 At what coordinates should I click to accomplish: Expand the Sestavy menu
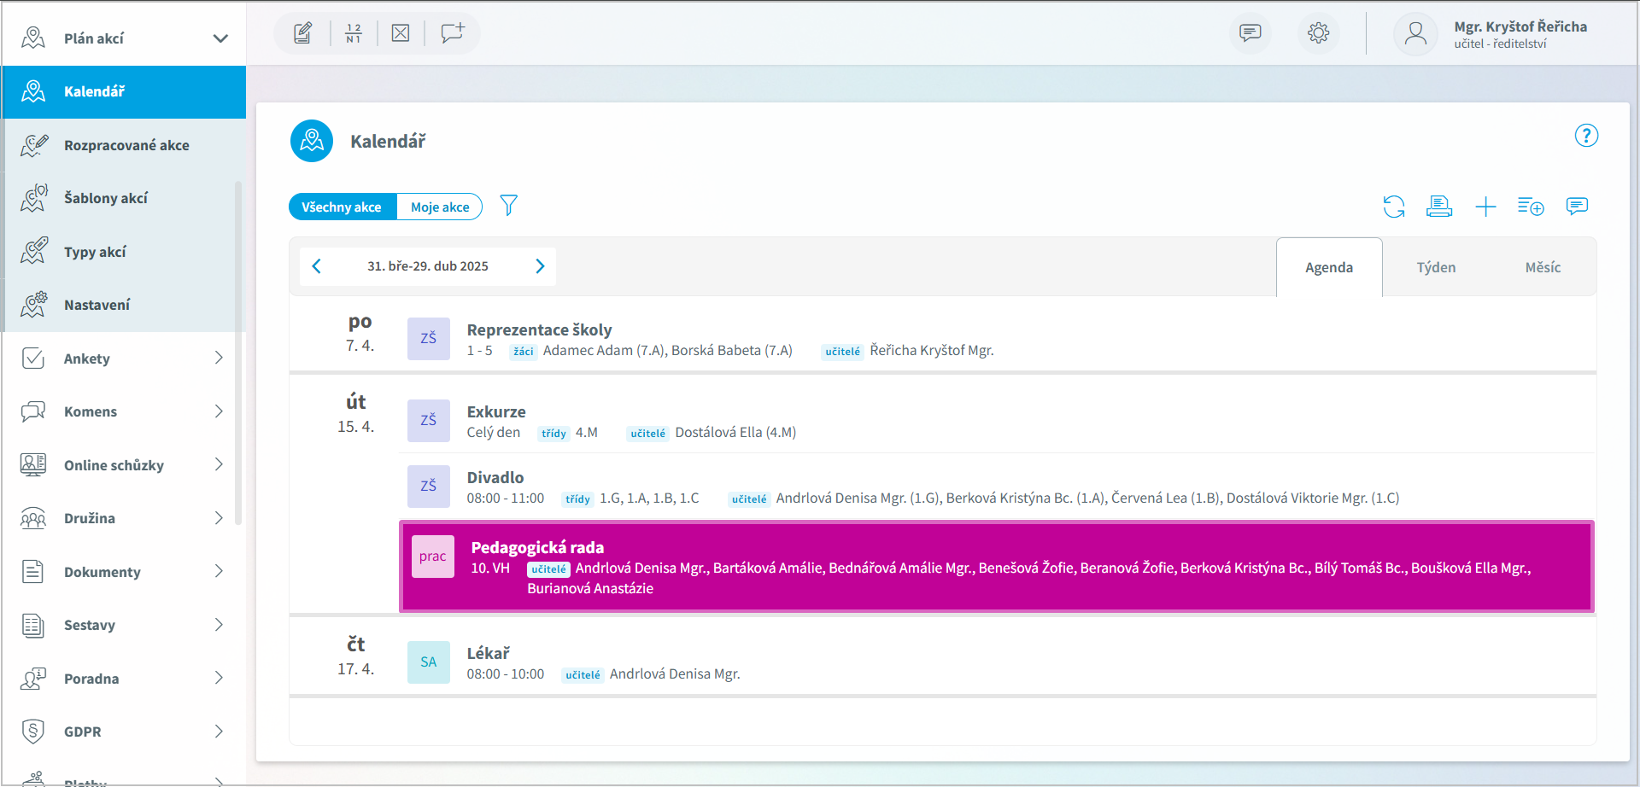click(124, 625)
